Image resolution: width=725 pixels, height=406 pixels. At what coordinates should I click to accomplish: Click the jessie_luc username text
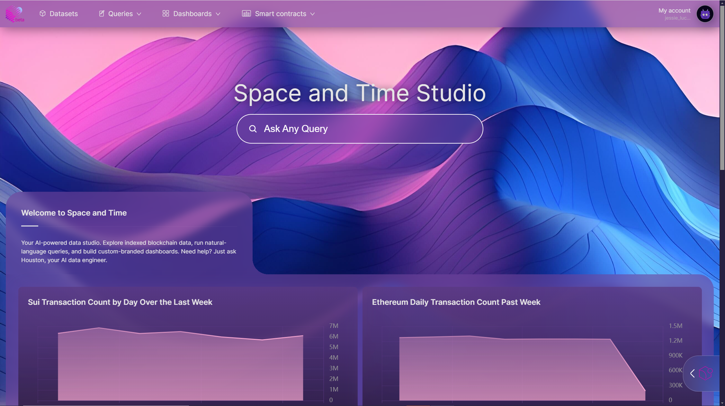[677, 18]
